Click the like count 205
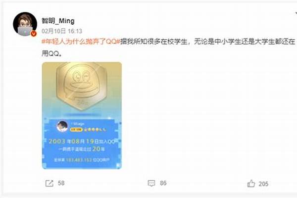Image resolution: width=297 pixels, height=198 pixels. 263,184
